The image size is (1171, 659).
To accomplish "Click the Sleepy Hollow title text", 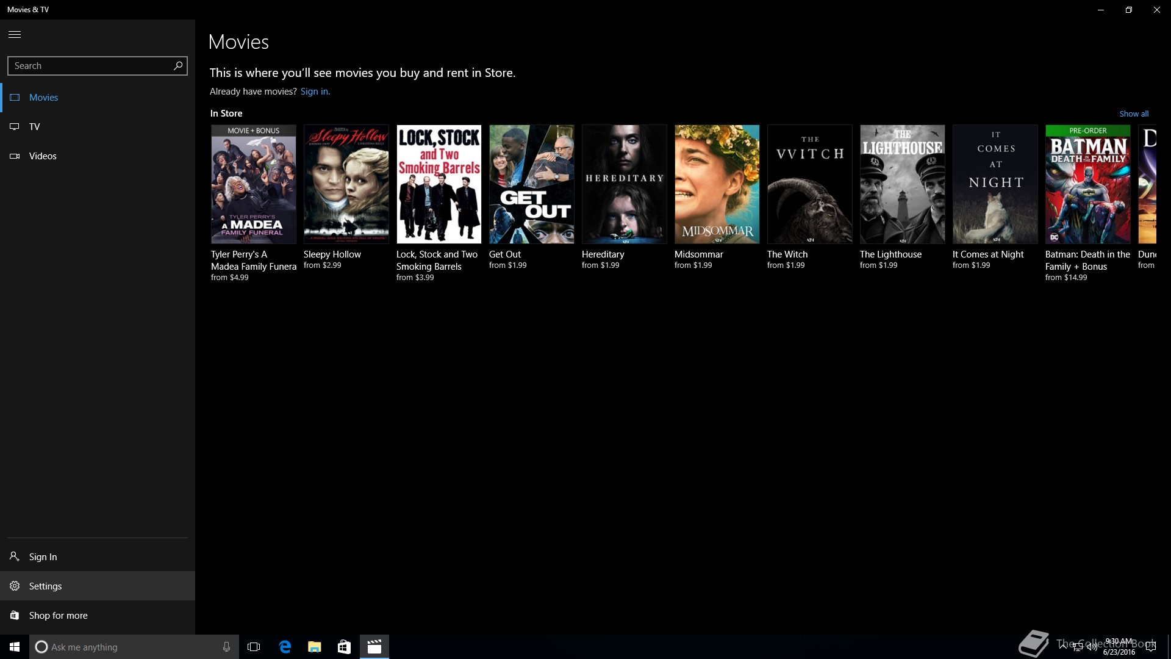I will [x=332, y=254].
